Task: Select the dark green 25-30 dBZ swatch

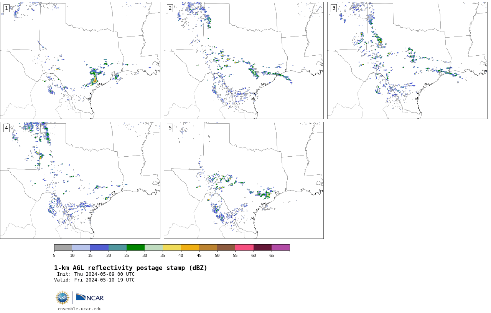Action: 135,247
